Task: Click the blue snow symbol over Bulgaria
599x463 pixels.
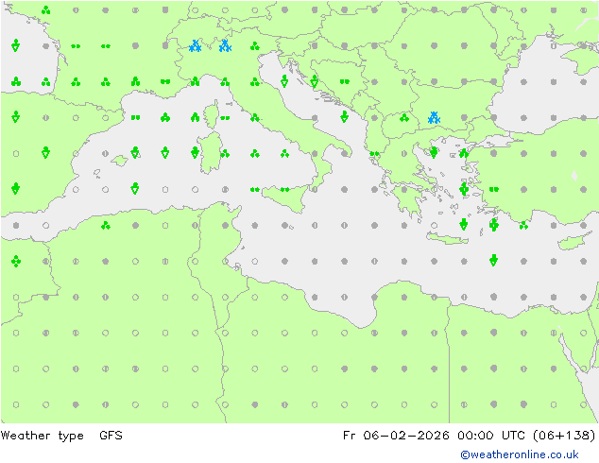Action: pyautogui.click(x=434, y=118)
